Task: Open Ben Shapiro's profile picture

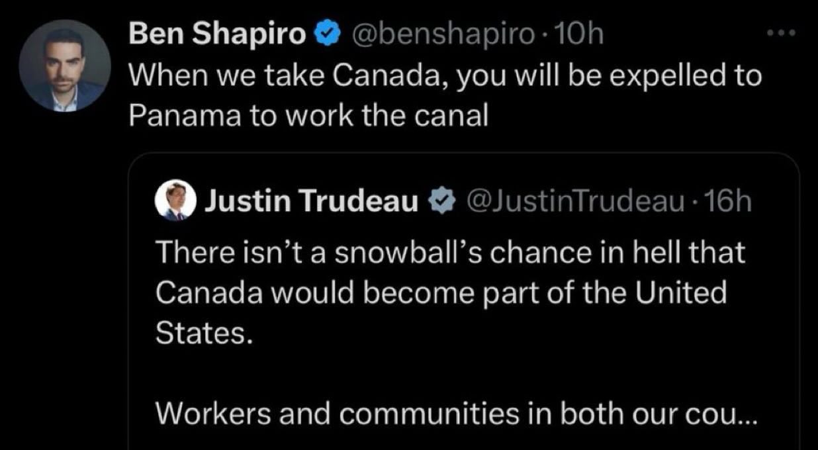Action: click(x=64, y=65)
